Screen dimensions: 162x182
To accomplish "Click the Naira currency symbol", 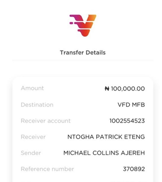I will click(107, 89).
